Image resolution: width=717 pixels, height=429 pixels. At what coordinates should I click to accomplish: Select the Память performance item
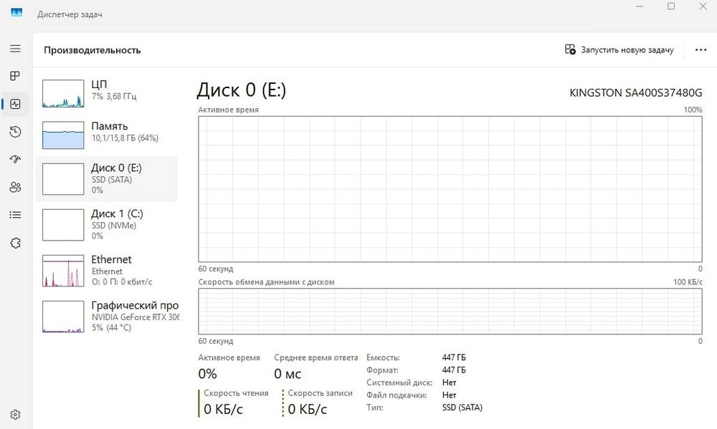(x=107, y=135)
